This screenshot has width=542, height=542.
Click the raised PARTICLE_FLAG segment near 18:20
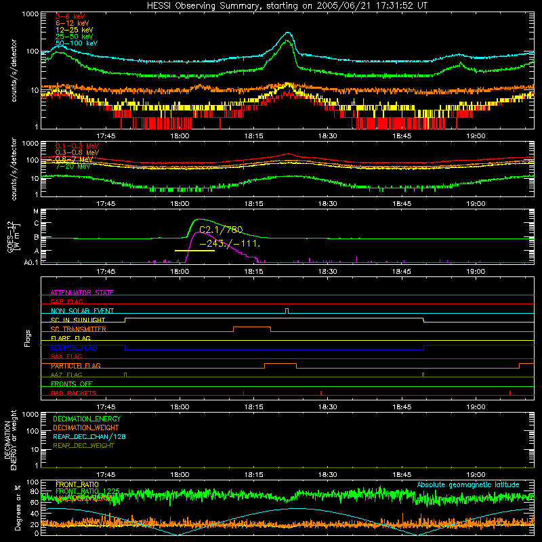click(280, 364)
